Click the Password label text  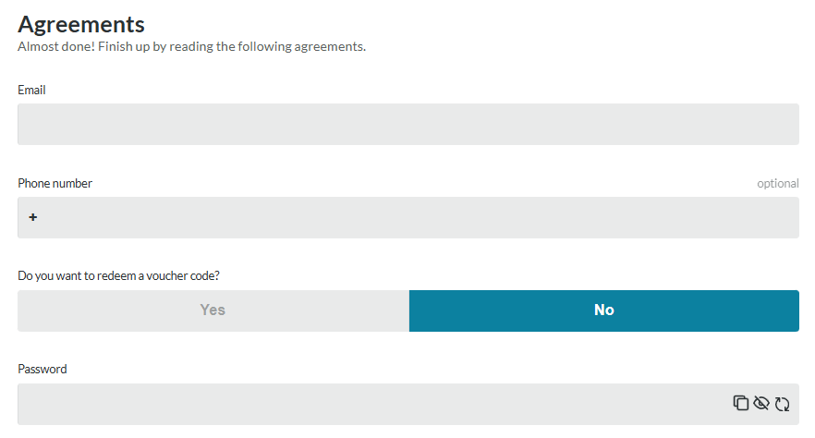43,369
